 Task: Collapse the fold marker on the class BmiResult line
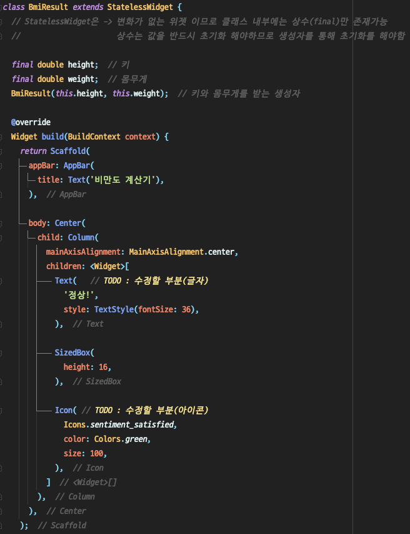point(1,8)
